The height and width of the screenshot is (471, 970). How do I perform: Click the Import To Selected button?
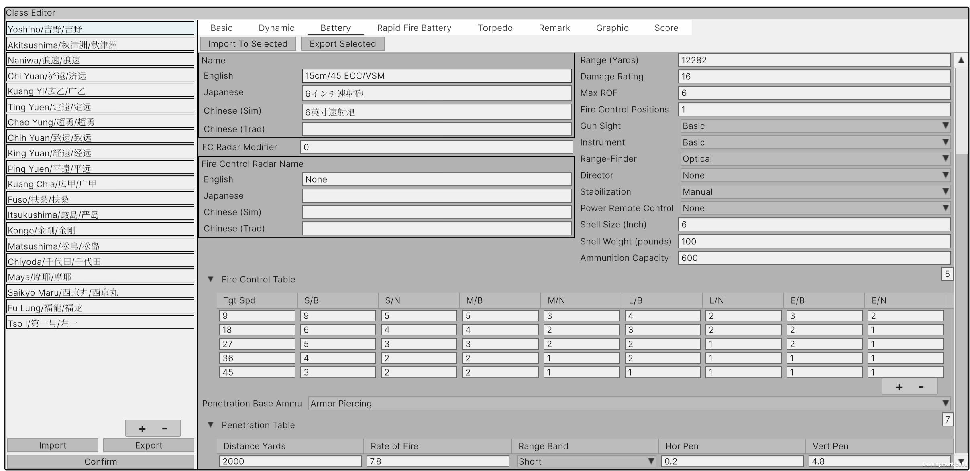248,44
